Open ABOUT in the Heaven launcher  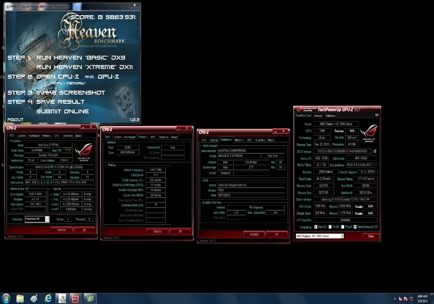point(15,119)
